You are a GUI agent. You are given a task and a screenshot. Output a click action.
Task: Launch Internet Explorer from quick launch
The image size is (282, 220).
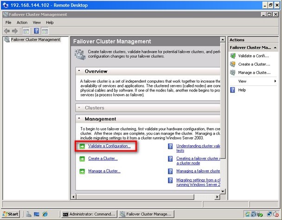tap(45, 214)
